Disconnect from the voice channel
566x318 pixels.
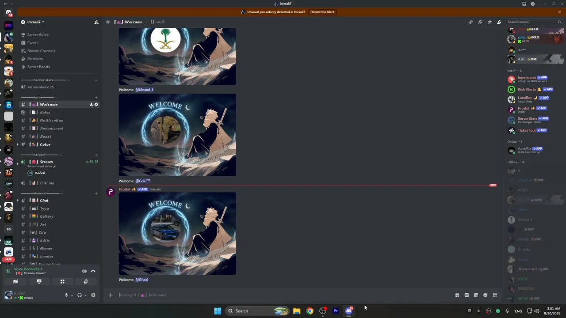93,271
